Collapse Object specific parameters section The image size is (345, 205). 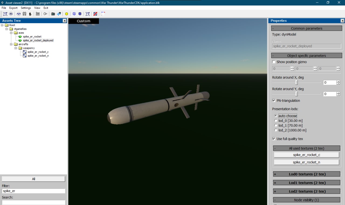click(x=306, y=56)
